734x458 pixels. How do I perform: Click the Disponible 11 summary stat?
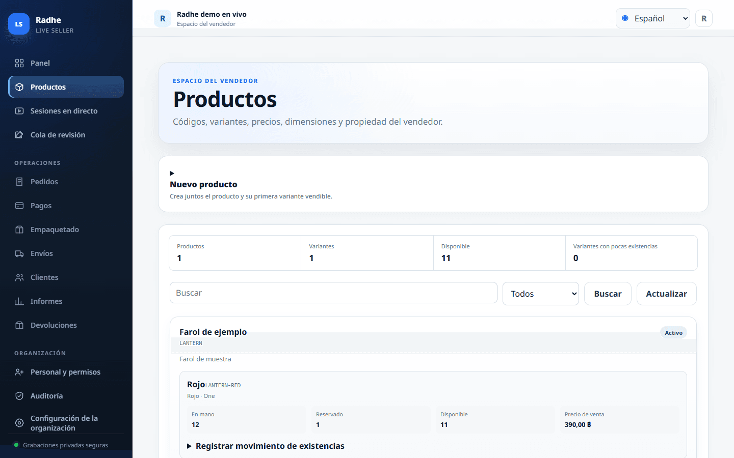pyautogui.click(x=500, y=253)
